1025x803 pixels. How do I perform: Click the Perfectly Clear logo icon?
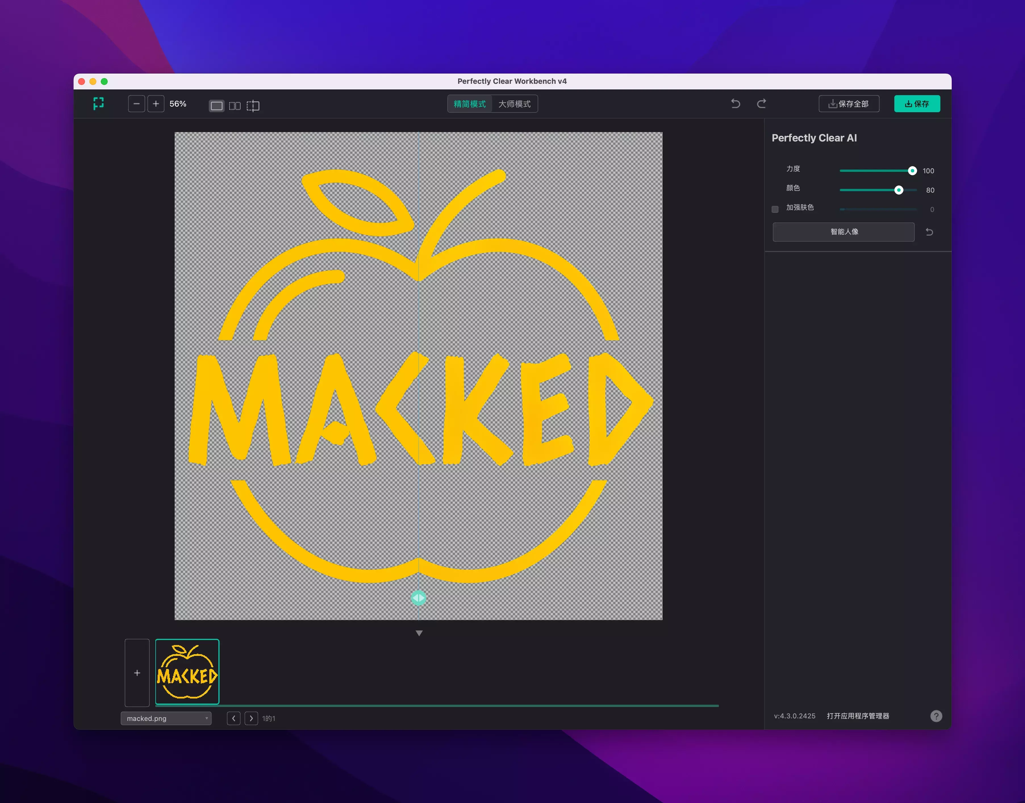98,104
